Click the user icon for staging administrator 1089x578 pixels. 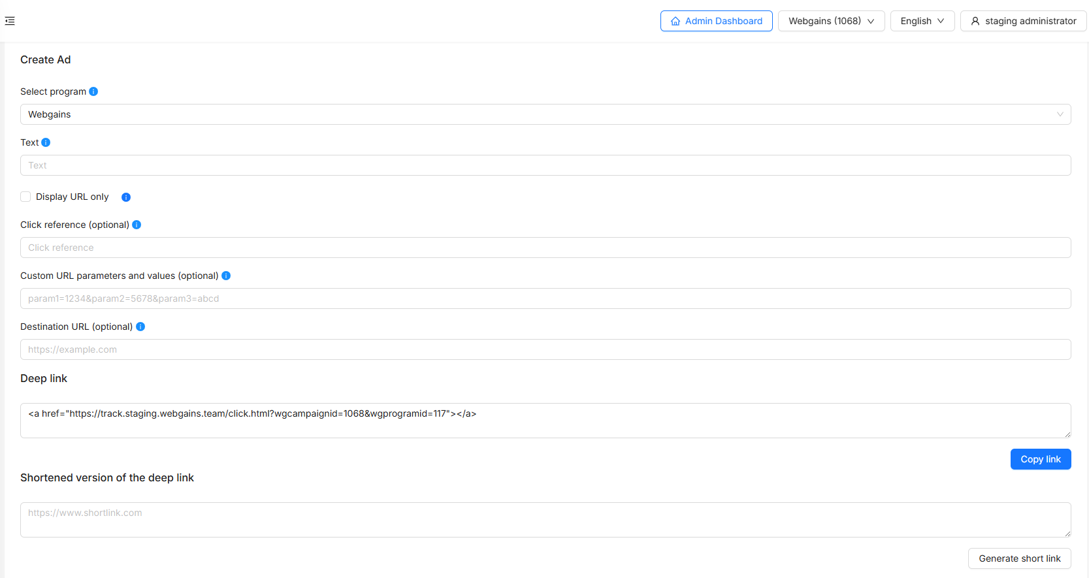coord(975,21)
